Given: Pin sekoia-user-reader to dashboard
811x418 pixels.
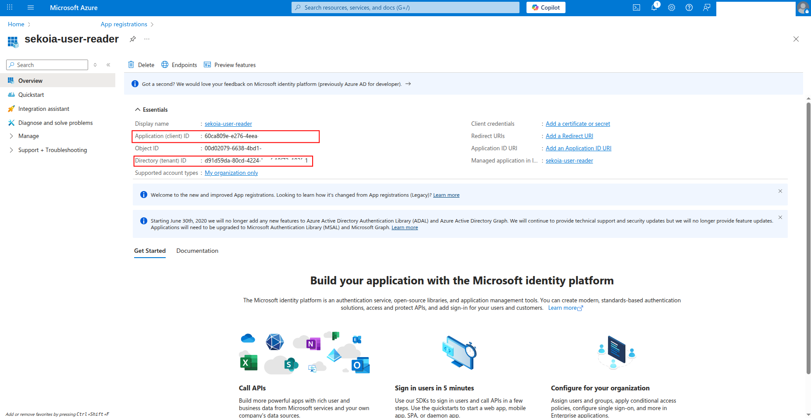Looking at the screenshot, I should point(133,39).
